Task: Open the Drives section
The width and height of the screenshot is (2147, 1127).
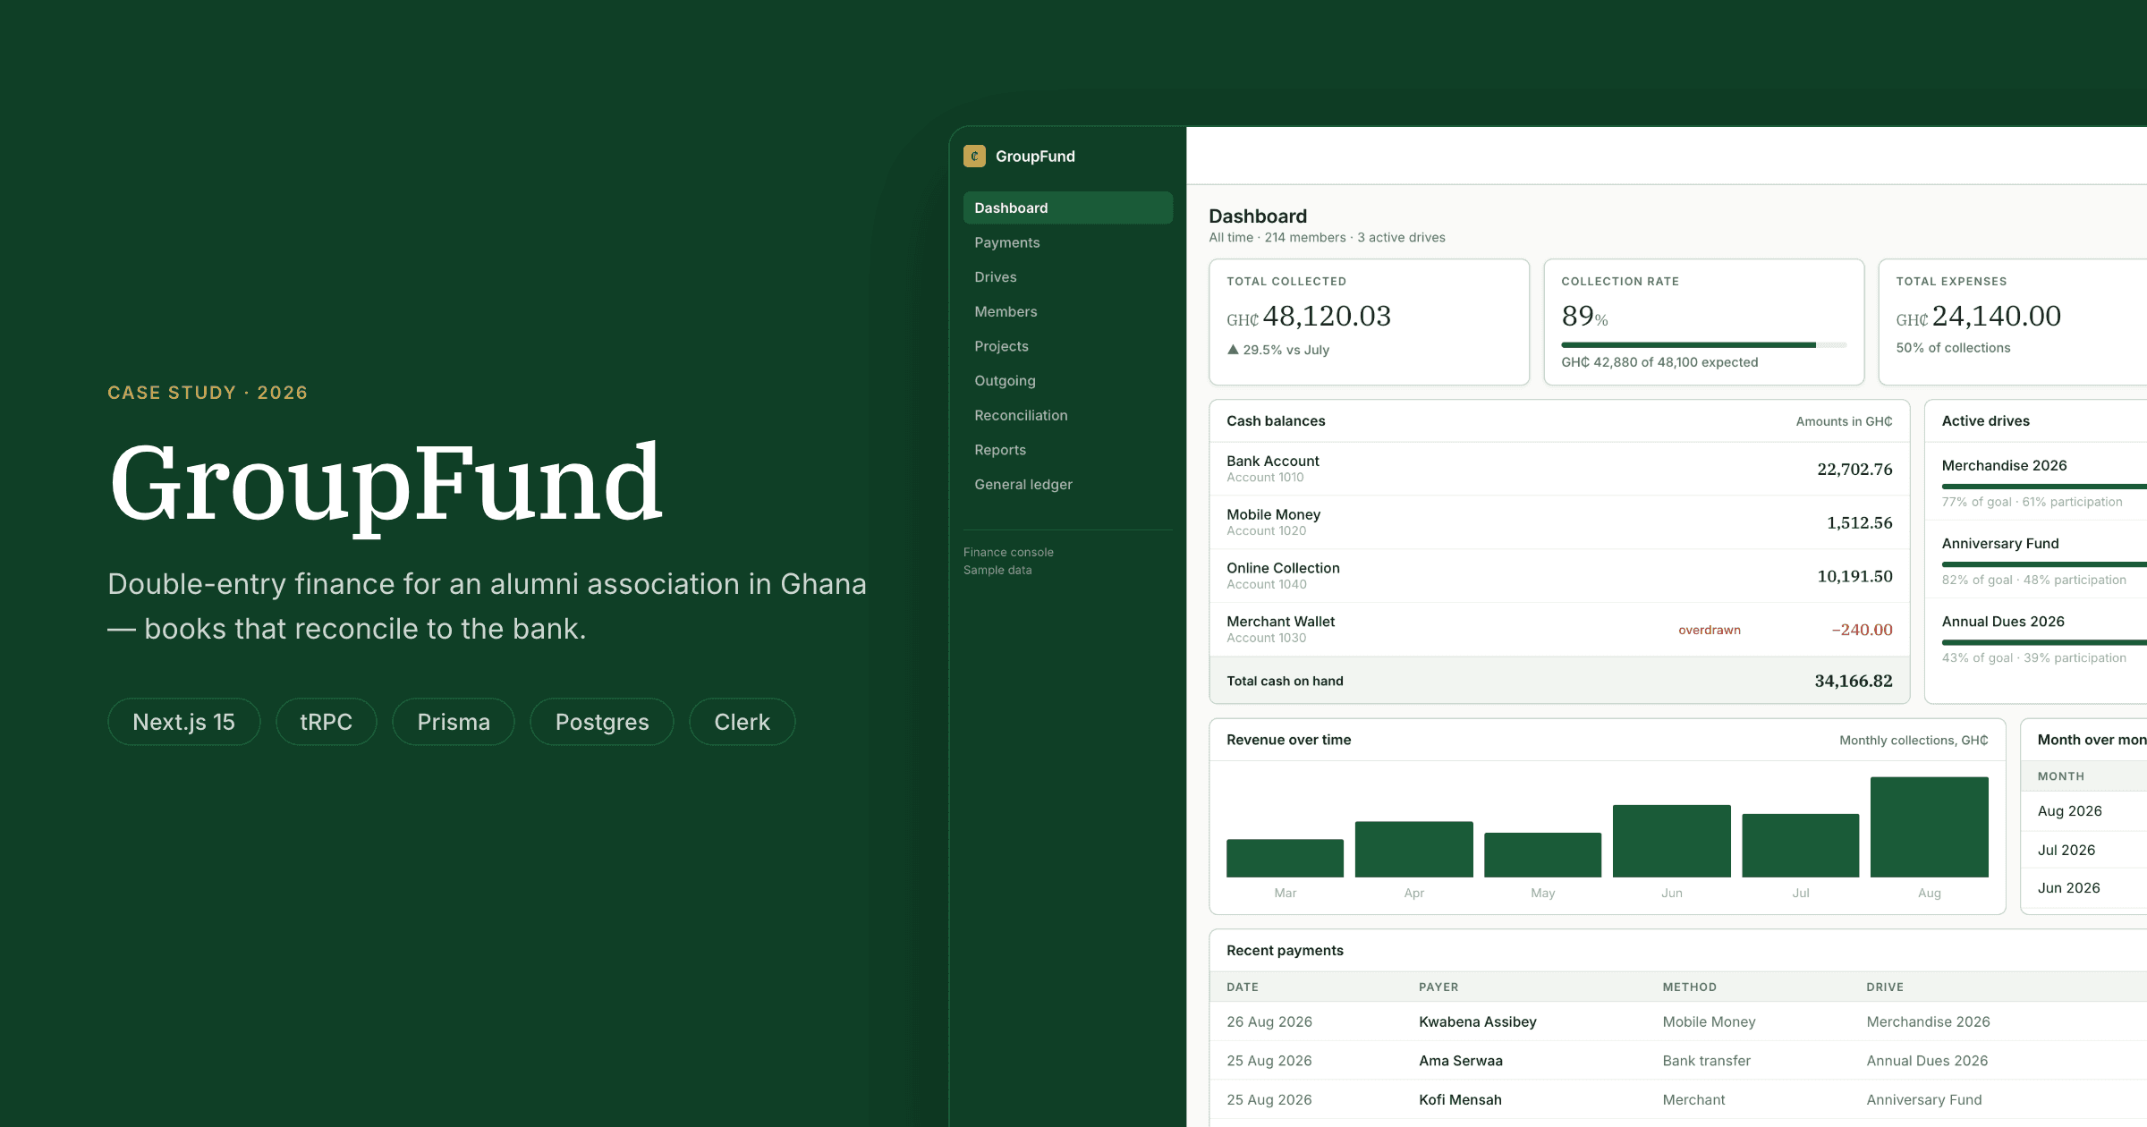Action: [1067, 277]
